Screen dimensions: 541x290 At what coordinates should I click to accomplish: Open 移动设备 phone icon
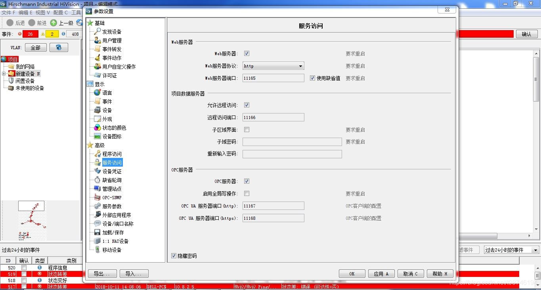tap(97, 250)
